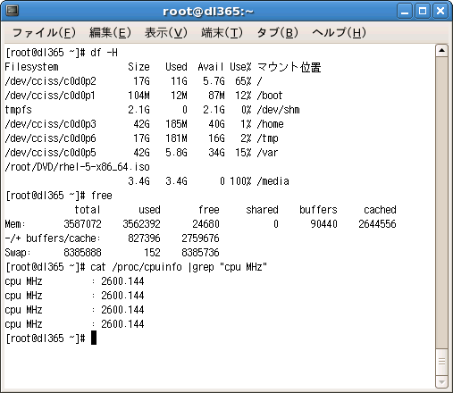Click the /root/DVD/rhel-5-x86_64.iso line
The width and height of the screenshot is (453, 393).
(78, 167)
